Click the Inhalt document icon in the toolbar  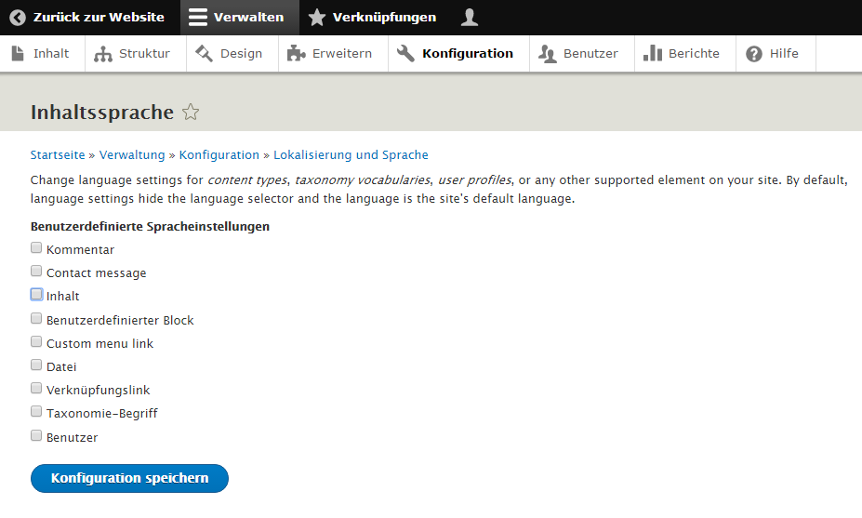(18, 54)
